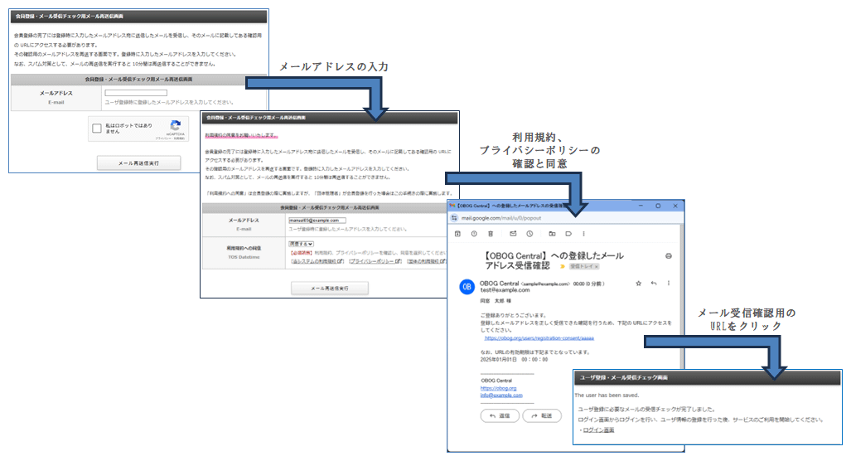Click the reCAPTCHA logo
This screenshot has height=461, width=851.
coord(175,125)
